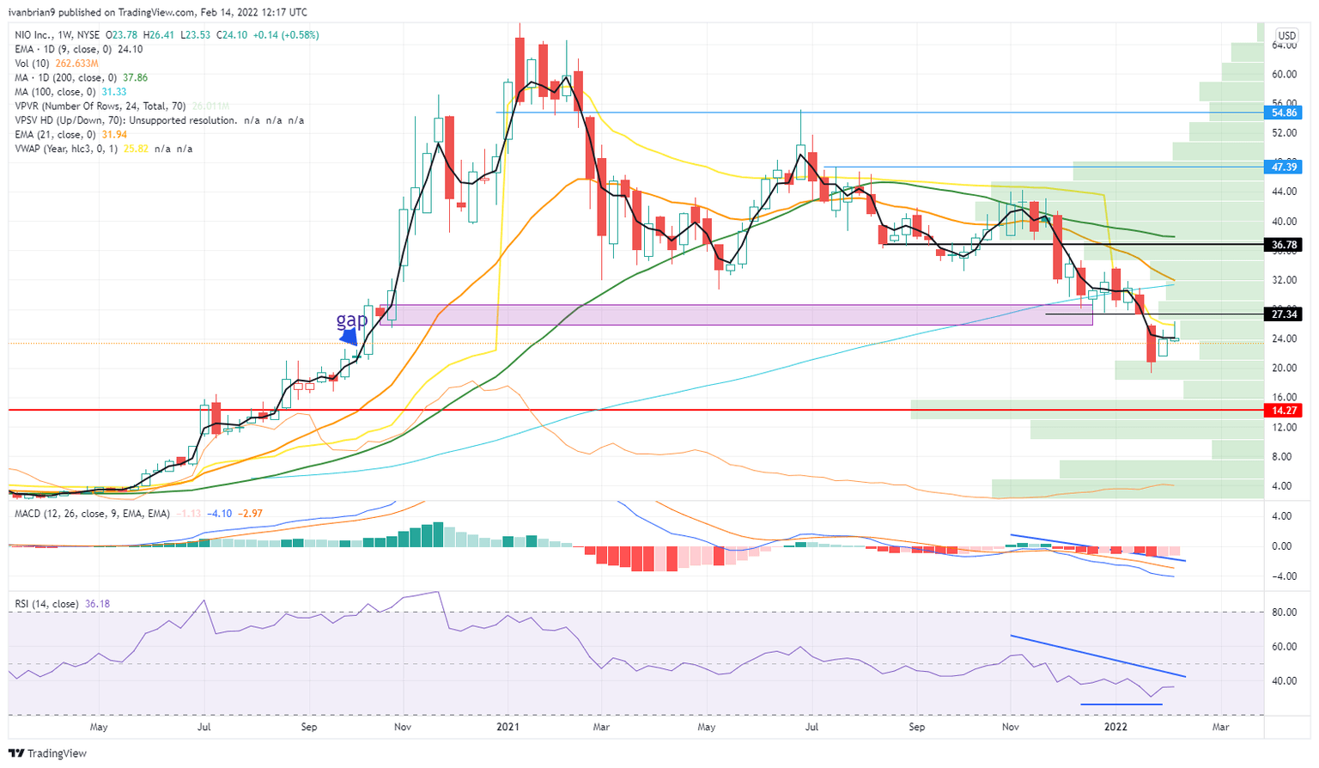Click the high price value H26.41
Screen dimensions: 1319x768
[157, 35]
